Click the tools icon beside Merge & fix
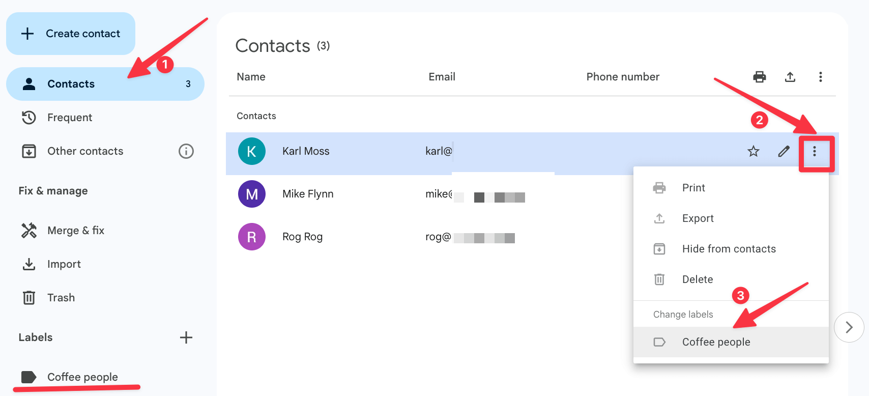The height and width of the screenshot is (396, 869). click(x=29, y=231)
